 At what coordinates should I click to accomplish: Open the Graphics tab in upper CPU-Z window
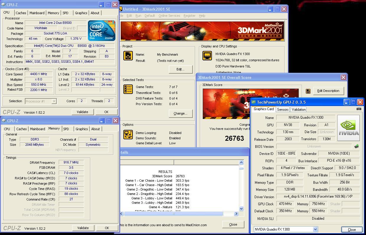[x=81, y=13]
